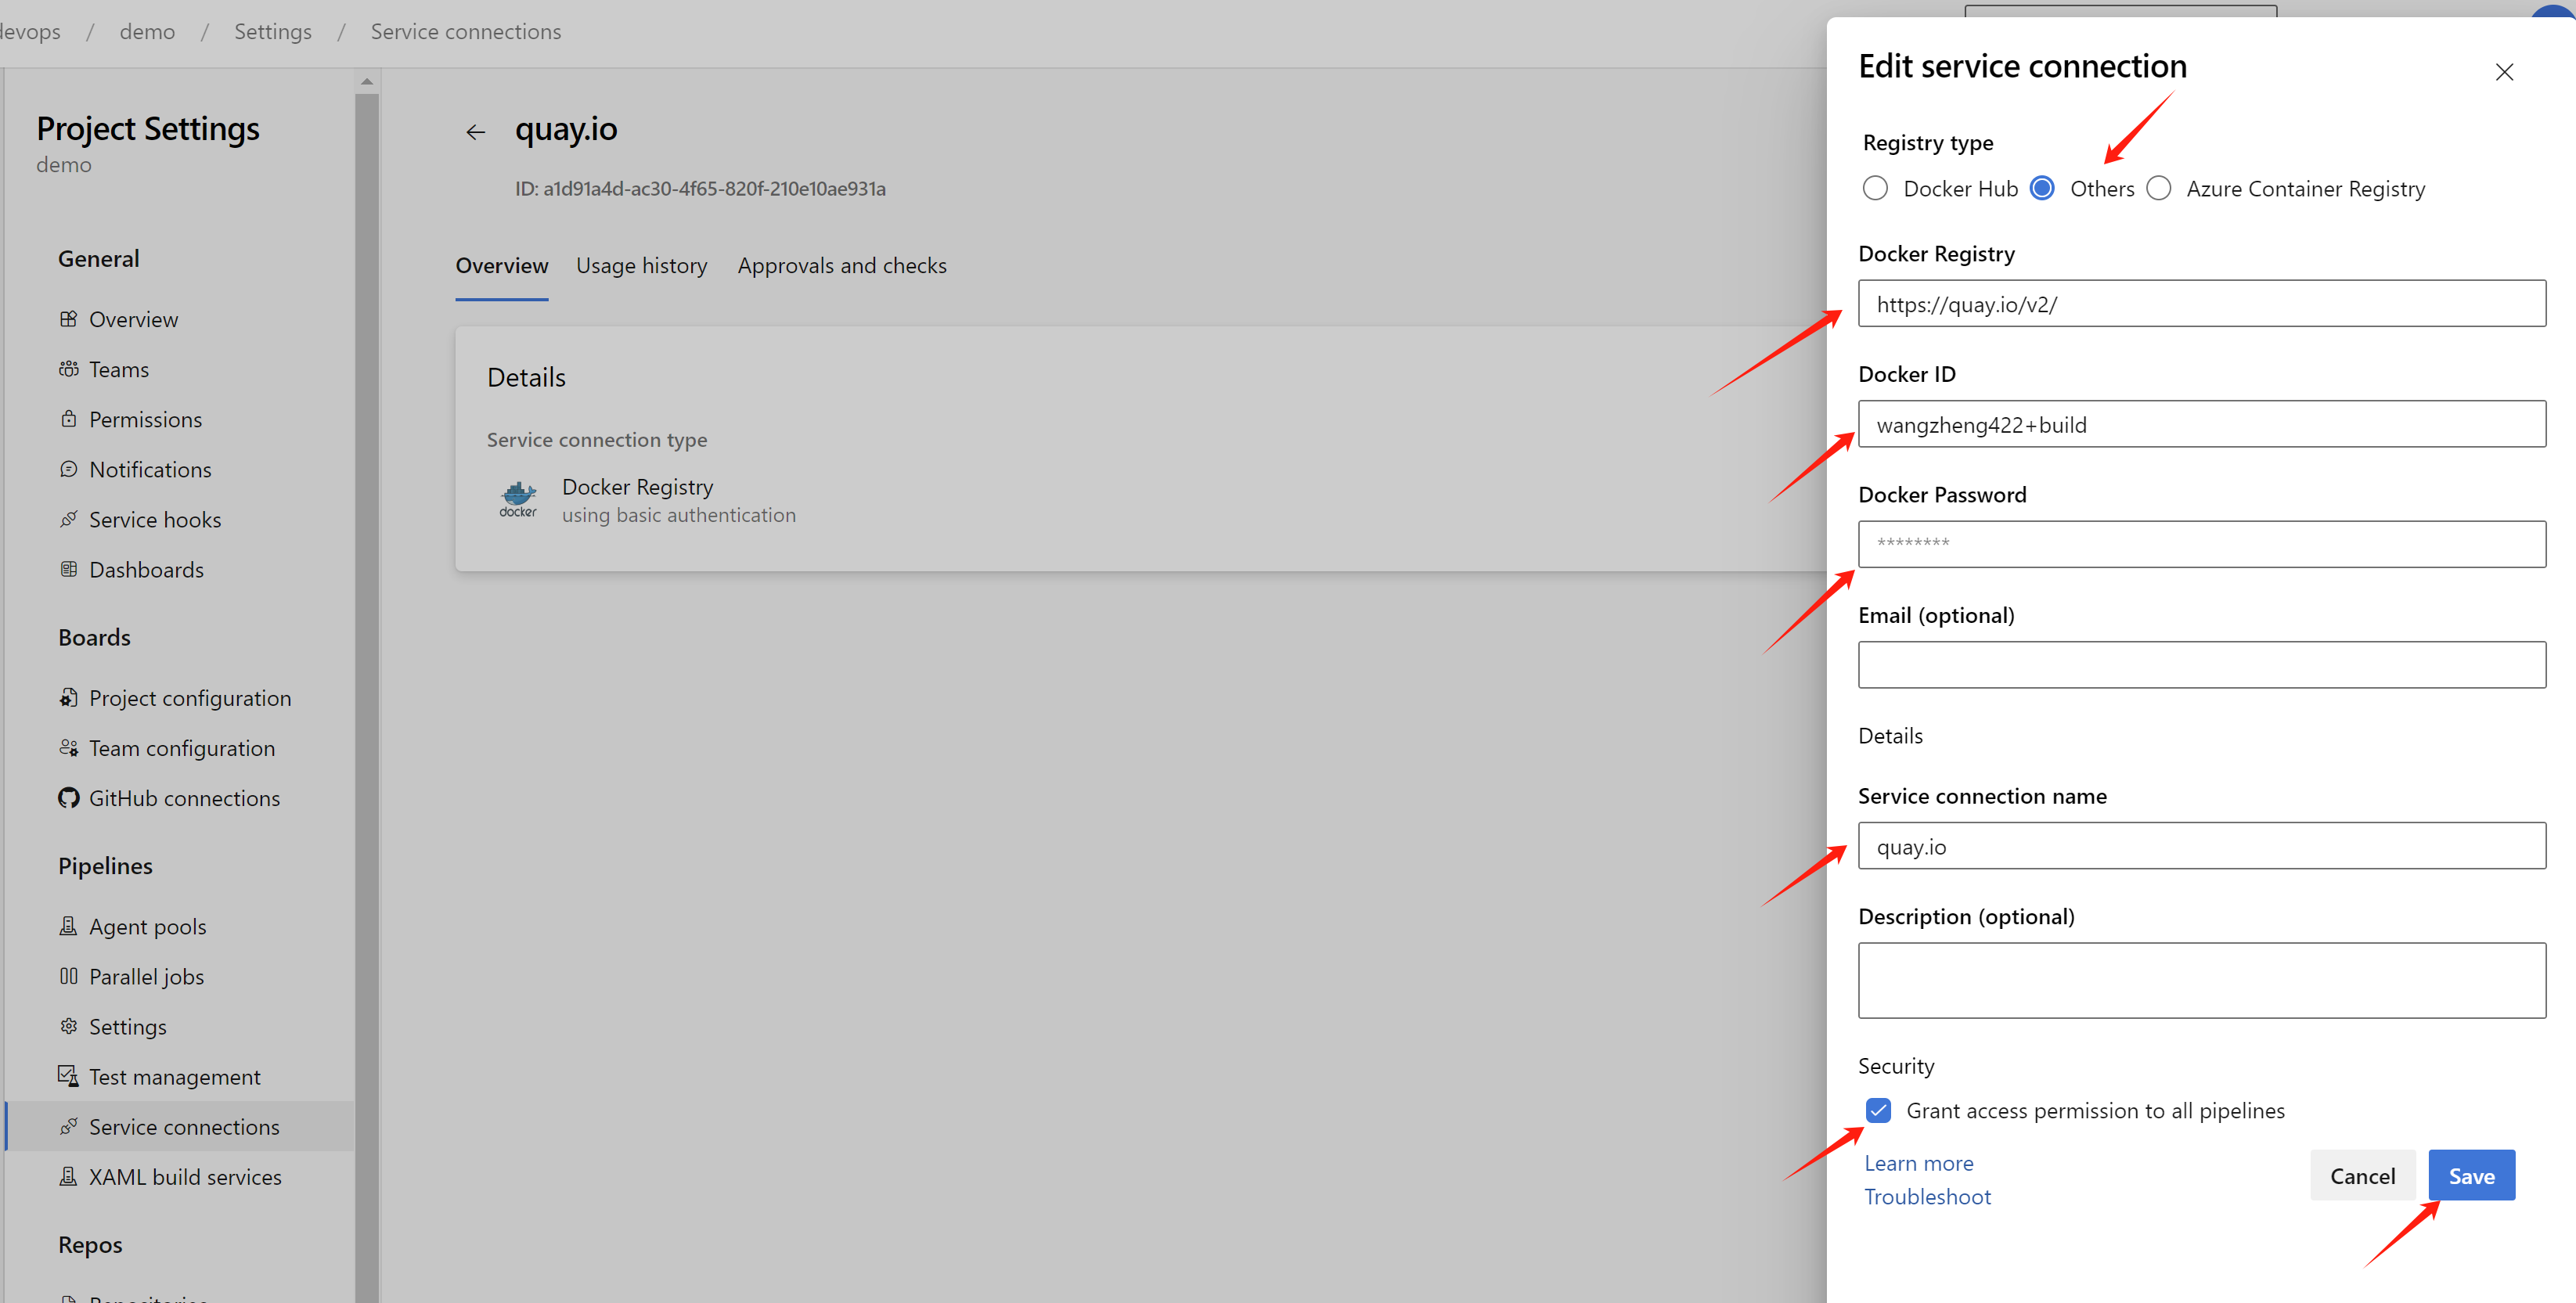Select the Azure Container Registry radio button

[x=2159, y=188]
